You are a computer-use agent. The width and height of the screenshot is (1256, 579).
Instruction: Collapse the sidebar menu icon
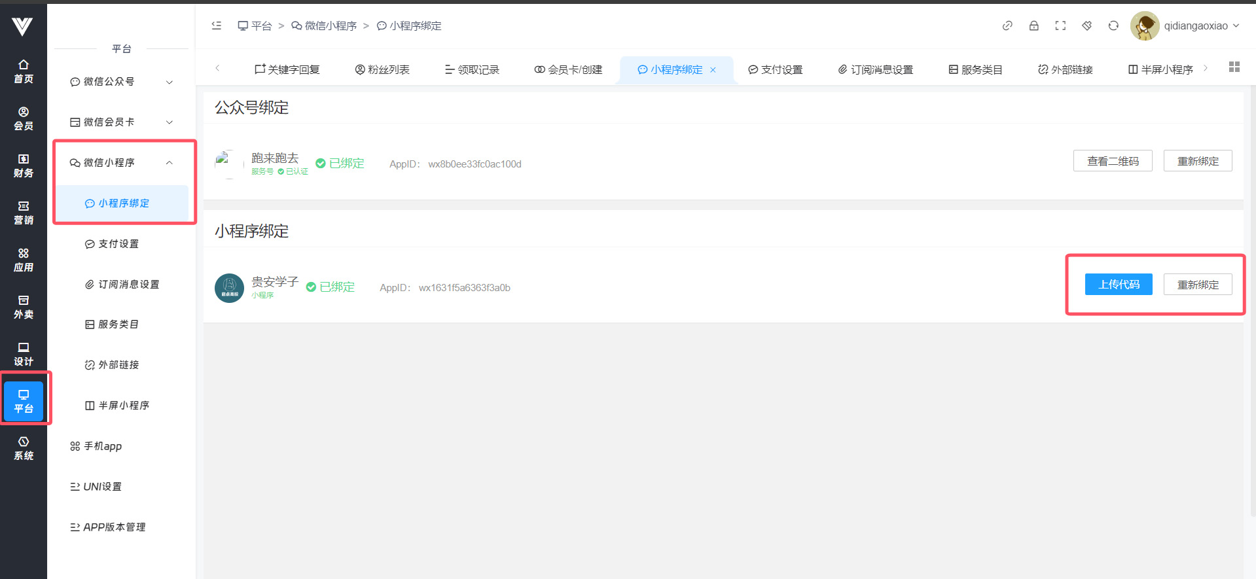[x=217, y=26]
